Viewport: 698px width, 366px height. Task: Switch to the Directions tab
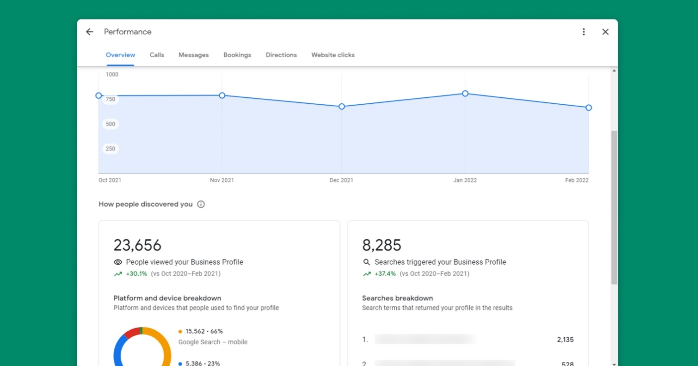281,55
